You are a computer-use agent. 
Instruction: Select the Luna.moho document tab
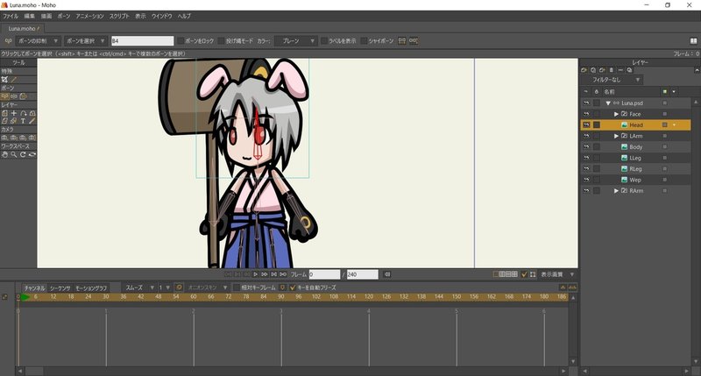pos(23,28)
